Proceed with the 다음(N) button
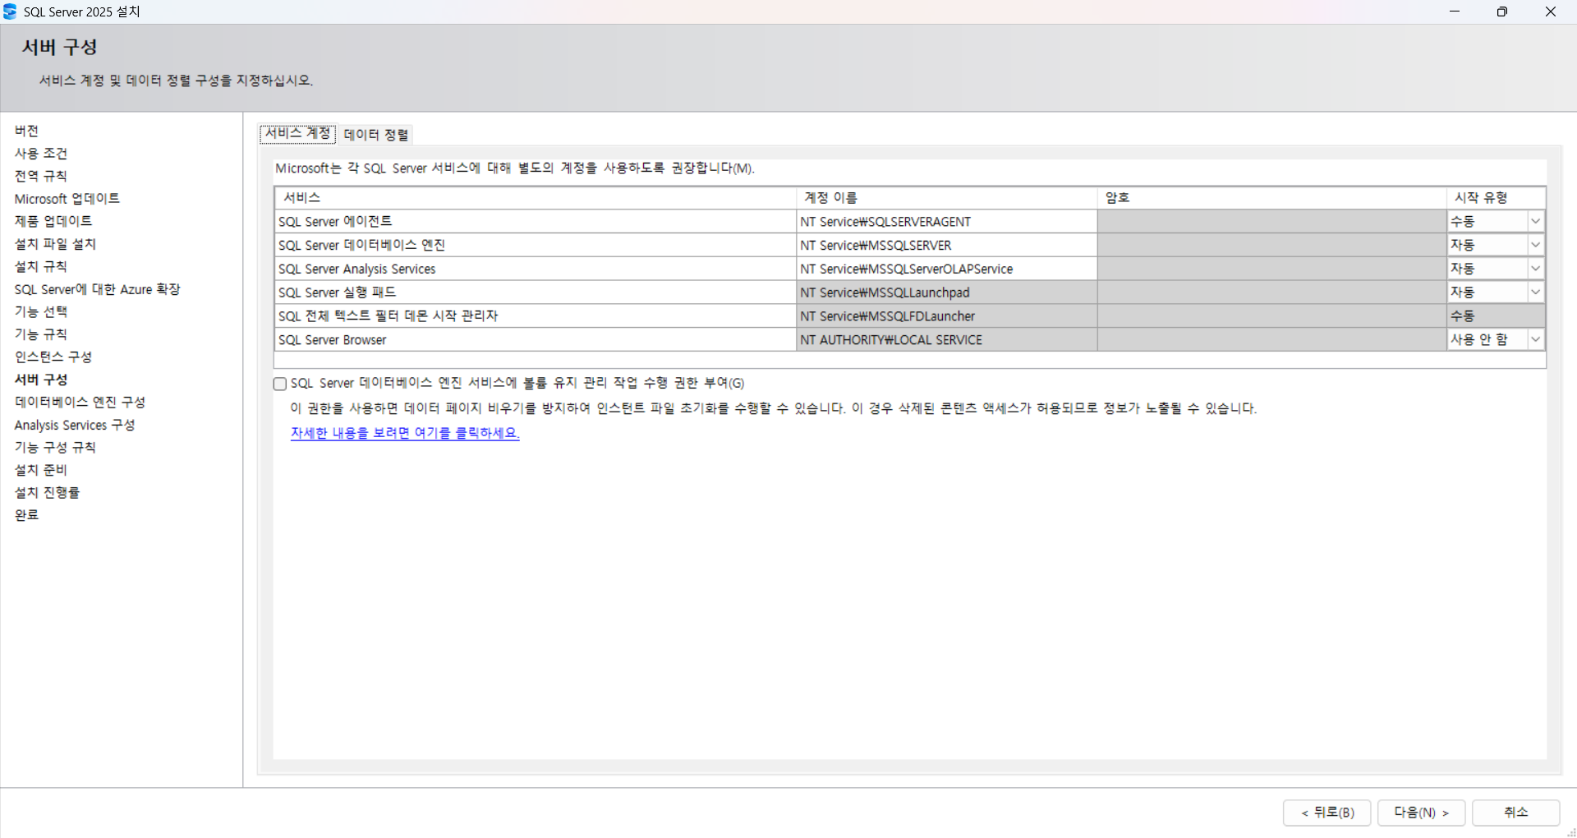The image size is (1577, 838). pos(1421,813)
